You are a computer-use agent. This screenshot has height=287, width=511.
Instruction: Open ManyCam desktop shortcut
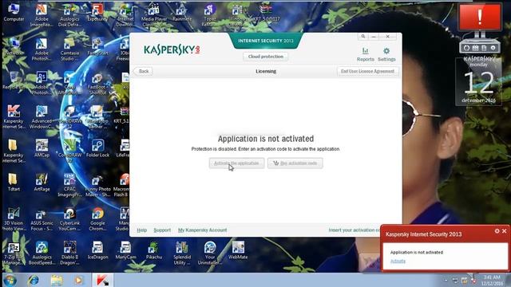click(x=125, y=250)
